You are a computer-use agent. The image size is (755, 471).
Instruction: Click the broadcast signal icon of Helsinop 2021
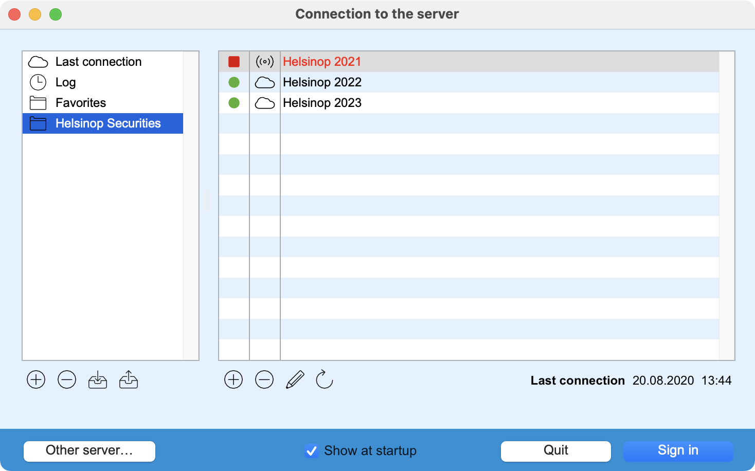coord(265,62)
